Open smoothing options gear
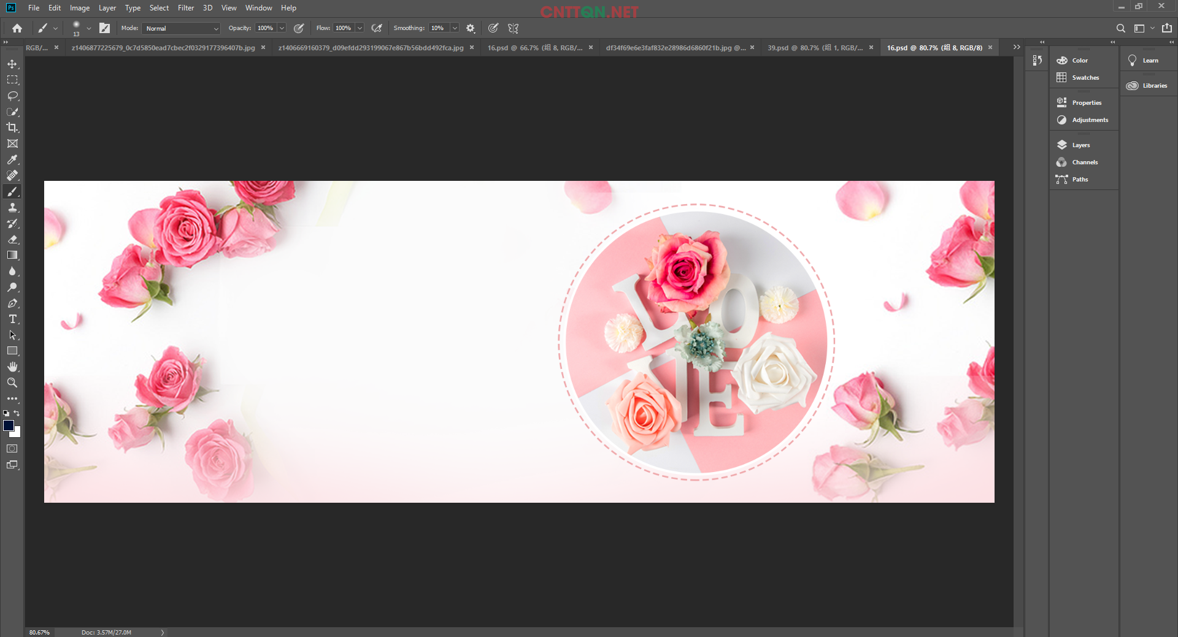The width and height of the screenshot is (1178, 637). pos(471,28)
